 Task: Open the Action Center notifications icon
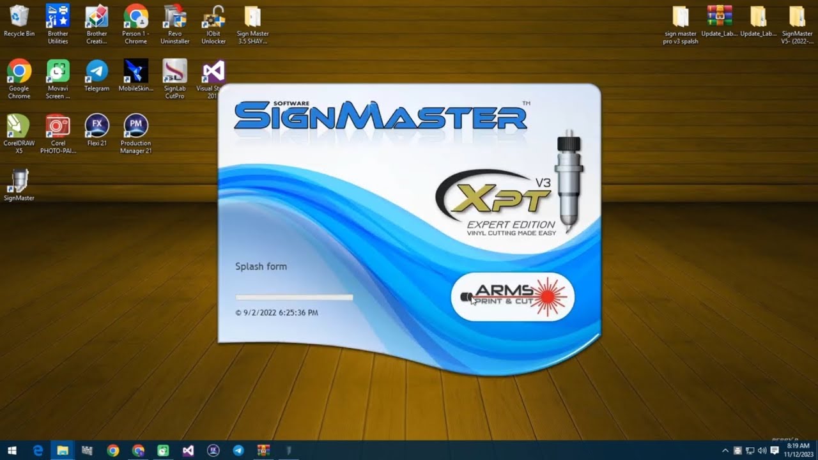click(775, 450)
